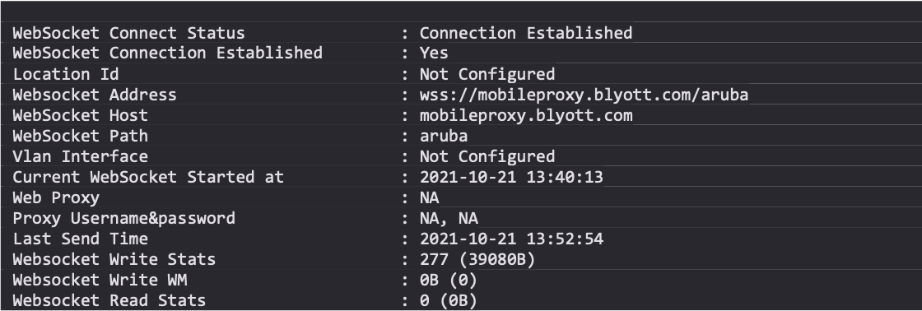This screenshot has height=311, width=922.
Task: Select the Connection Established status value
Action: tap(526, 33)
